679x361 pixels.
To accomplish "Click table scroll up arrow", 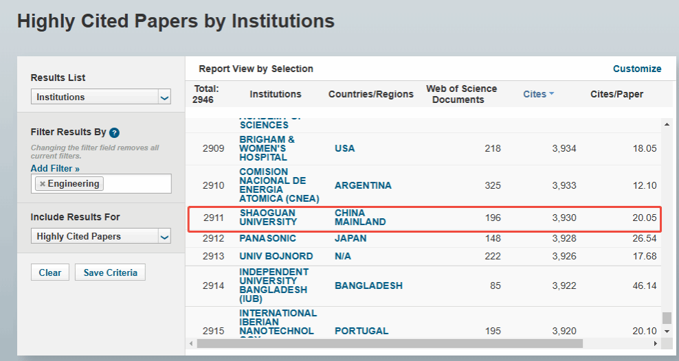I will pyautogui.click(x=667, y=125).
